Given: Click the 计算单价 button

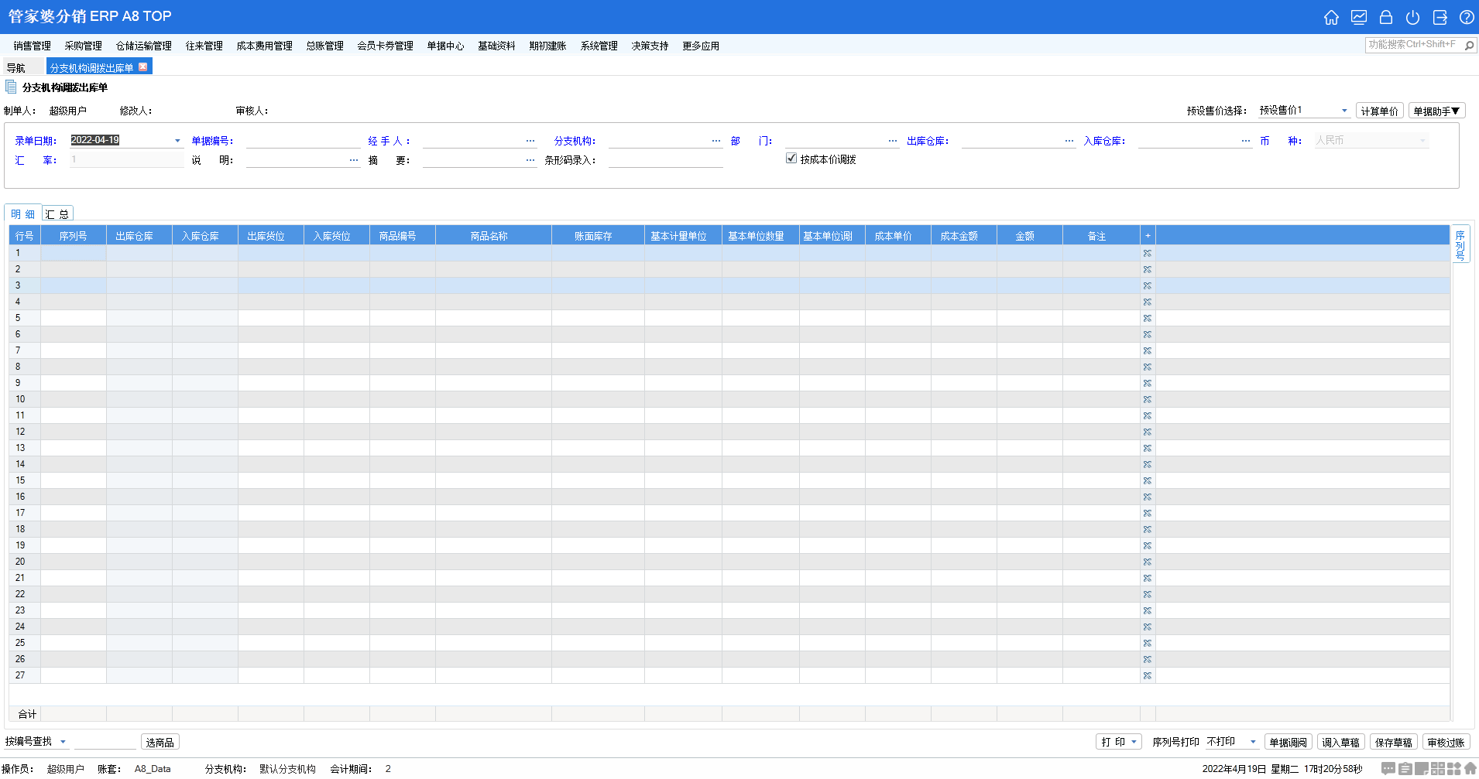Looking at the screenshot, I should tap(1379, 111).
